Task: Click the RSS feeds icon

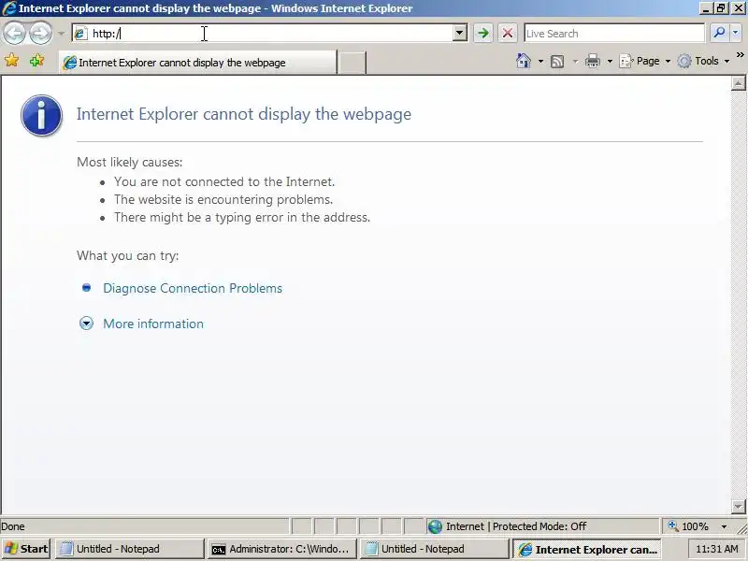Action: [x=557, y=61]
